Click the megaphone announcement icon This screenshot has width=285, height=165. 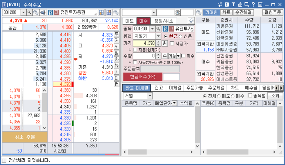[x=43, y=12]
